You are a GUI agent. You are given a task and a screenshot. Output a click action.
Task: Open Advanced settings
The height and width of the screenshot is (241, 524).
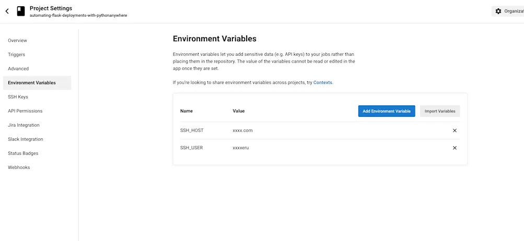click(x=18, y=68)
